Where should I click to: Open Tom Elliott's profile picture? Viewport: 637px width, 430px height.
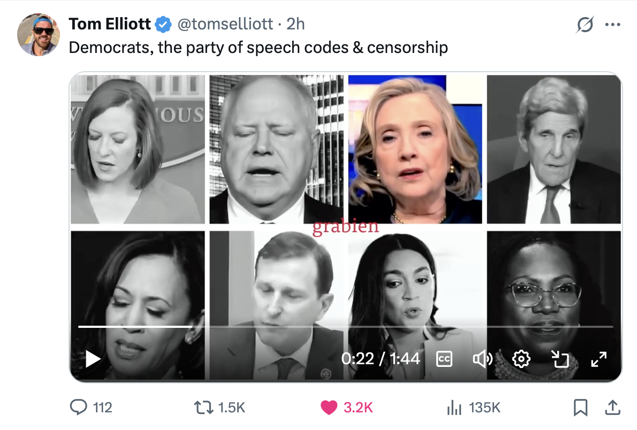[x=39, y=35]
